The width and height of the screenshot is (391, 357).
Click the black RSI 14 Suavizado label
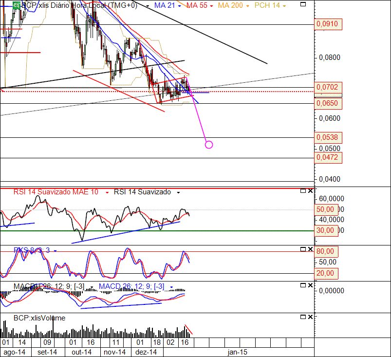(x=142, y=192)
